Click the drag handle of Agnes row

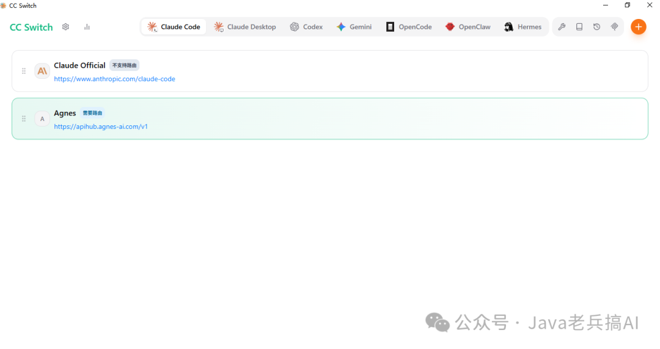(x=24, y=119)
